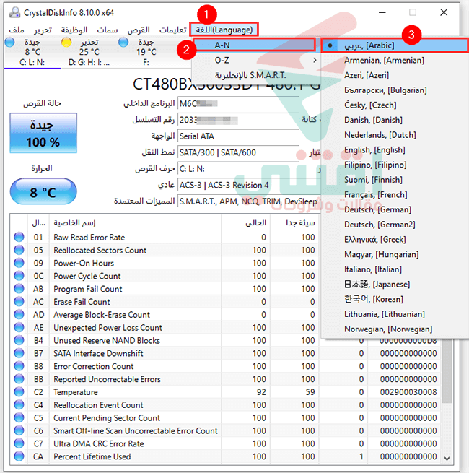Click status orb of Reallocated Sectors Count row
Viewport: 469px width, 473px height.
tap(19, 250)
